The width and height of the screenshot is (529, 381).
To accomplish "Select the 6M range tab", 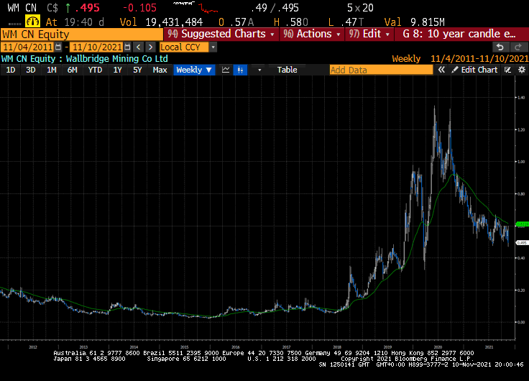I will (72, 70).
